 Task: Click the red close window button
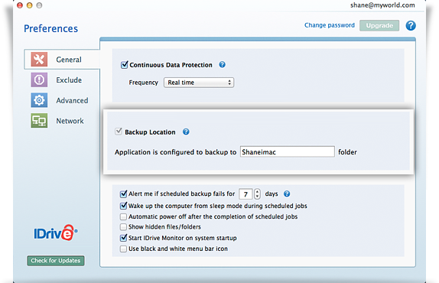[x=20, y=5]
